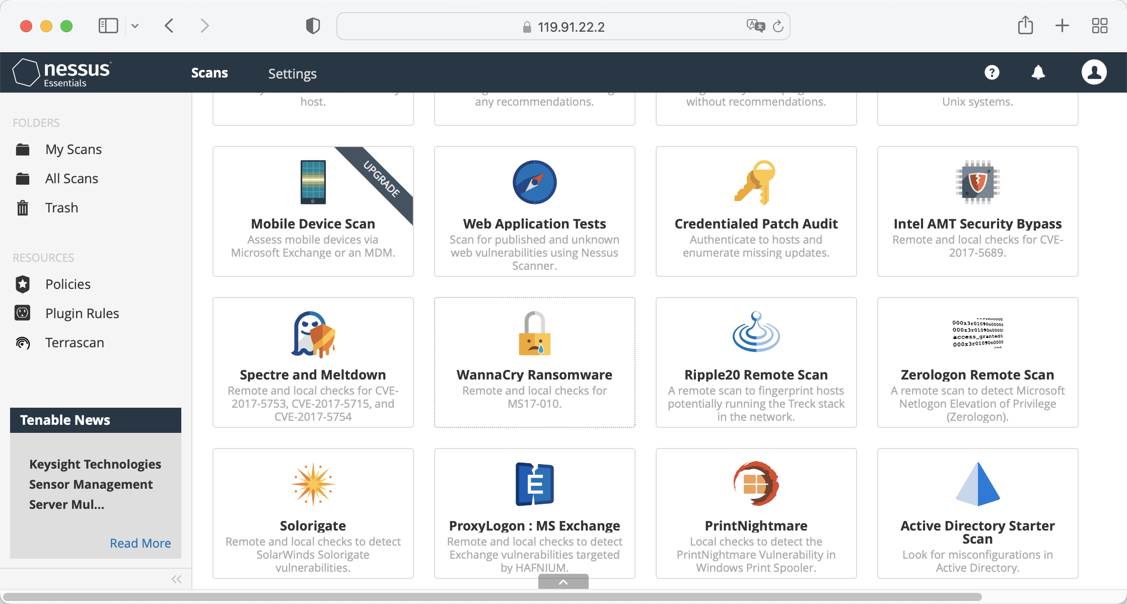Click the Plugin Rules outlet icon

[23, 313]
